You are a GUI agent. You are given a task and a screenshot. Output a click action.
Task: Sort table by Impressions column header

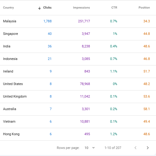click(x=82, y=8)
